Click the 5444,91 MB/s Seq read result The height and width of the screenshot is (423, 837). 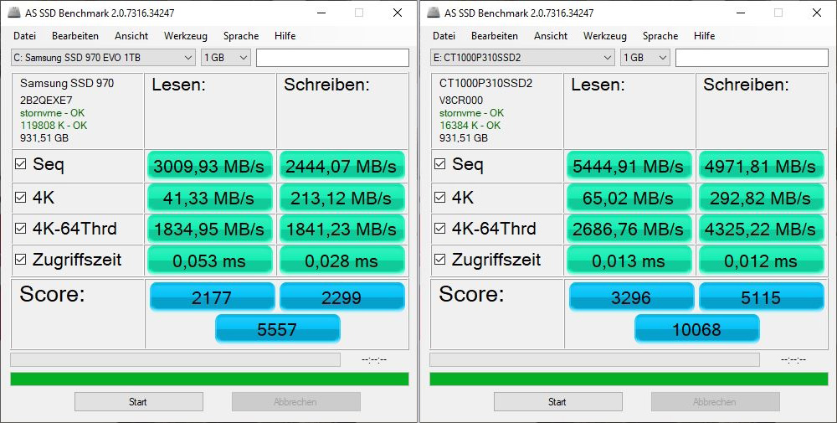629,166
